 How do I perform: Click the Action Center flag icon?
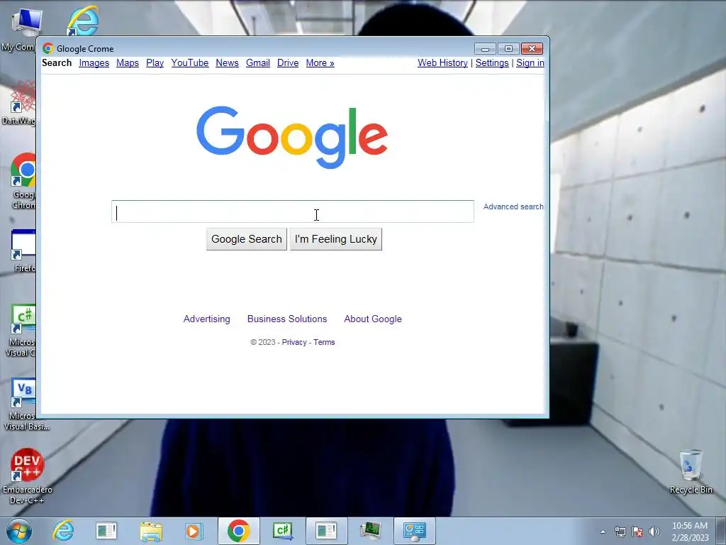click(x=637, y=532)
